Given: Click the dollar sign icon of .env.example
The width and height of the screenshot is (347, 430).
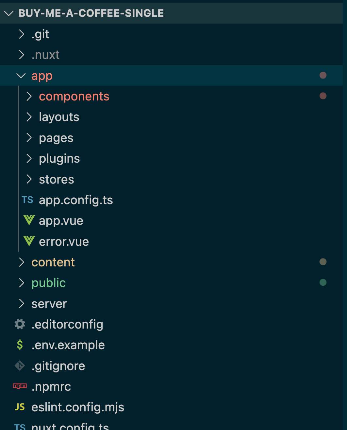Looking at the screenshot, I should (x=20, y=345).
